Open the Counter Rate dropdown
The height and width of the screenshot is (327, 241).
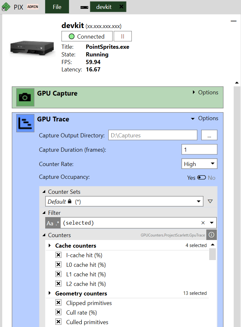pos(199,164)
